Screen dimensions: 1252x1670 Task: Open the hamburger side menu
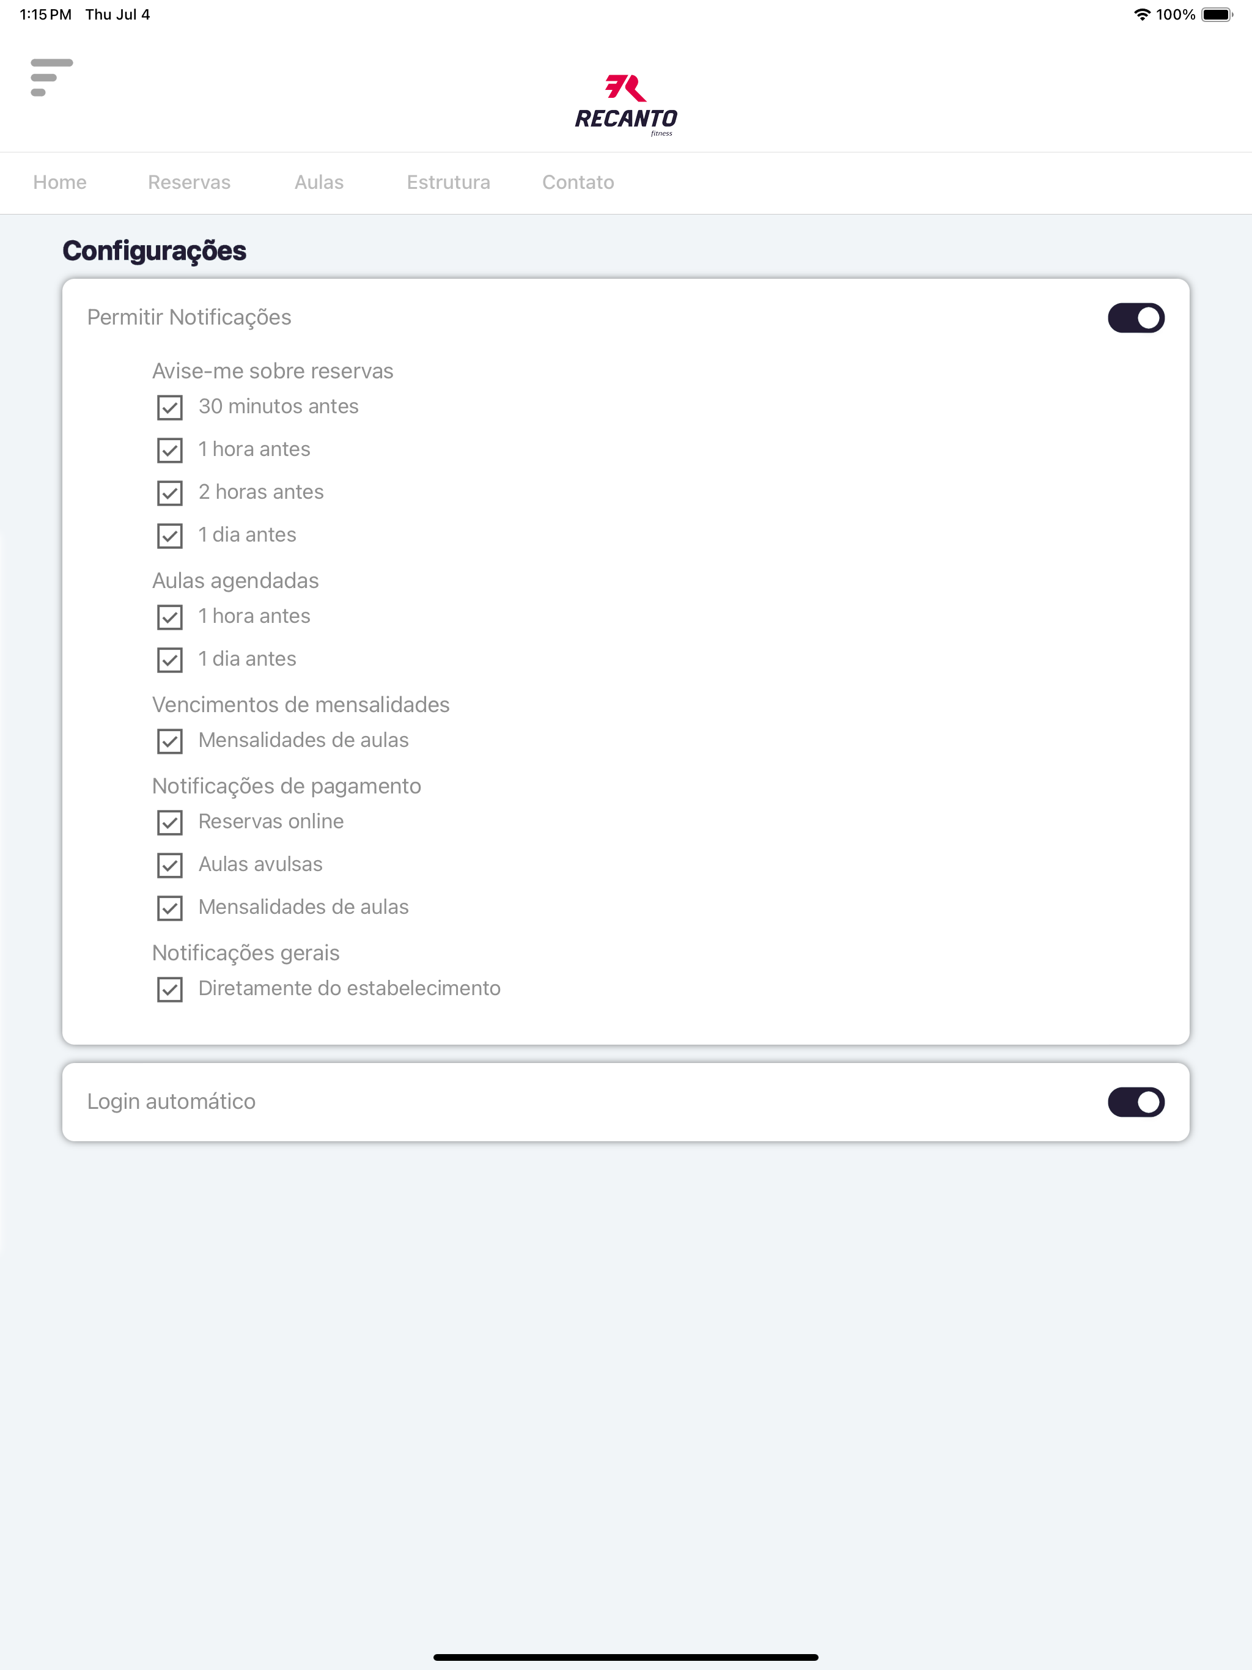coord(51,78)
